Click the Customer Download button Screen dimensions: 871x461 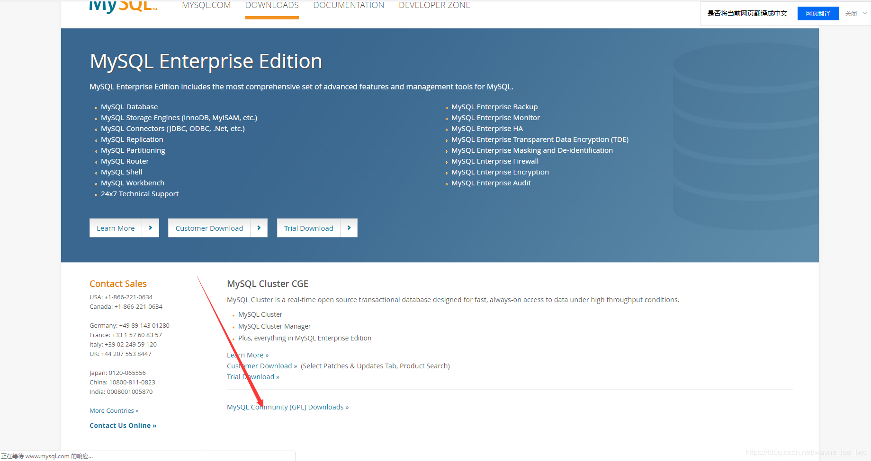209,228
